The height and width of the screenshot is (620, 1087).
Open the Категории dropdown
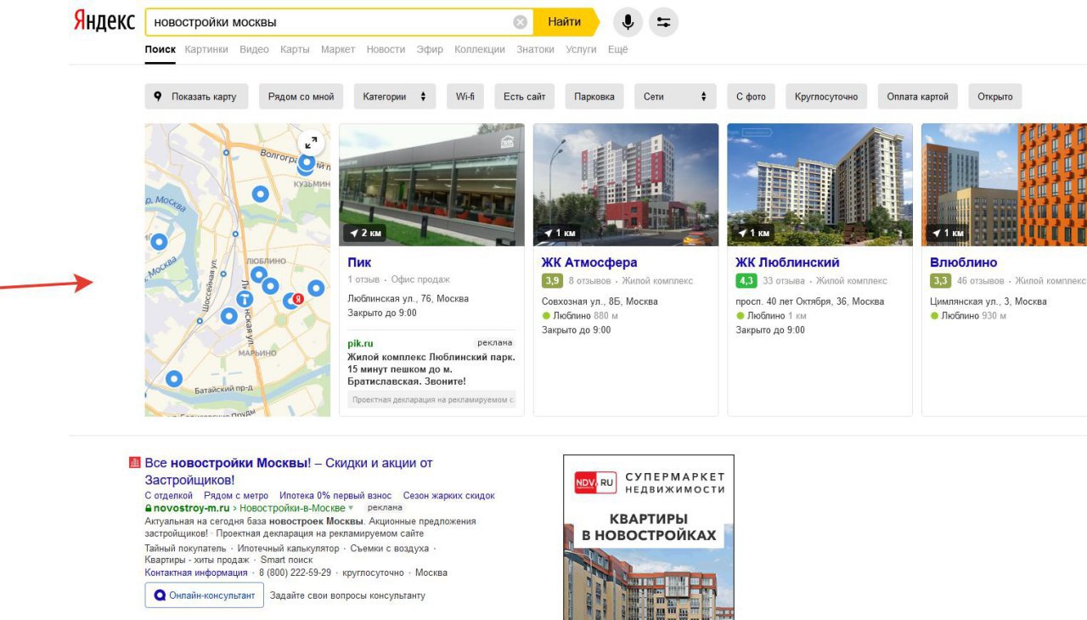pos(395,97)
